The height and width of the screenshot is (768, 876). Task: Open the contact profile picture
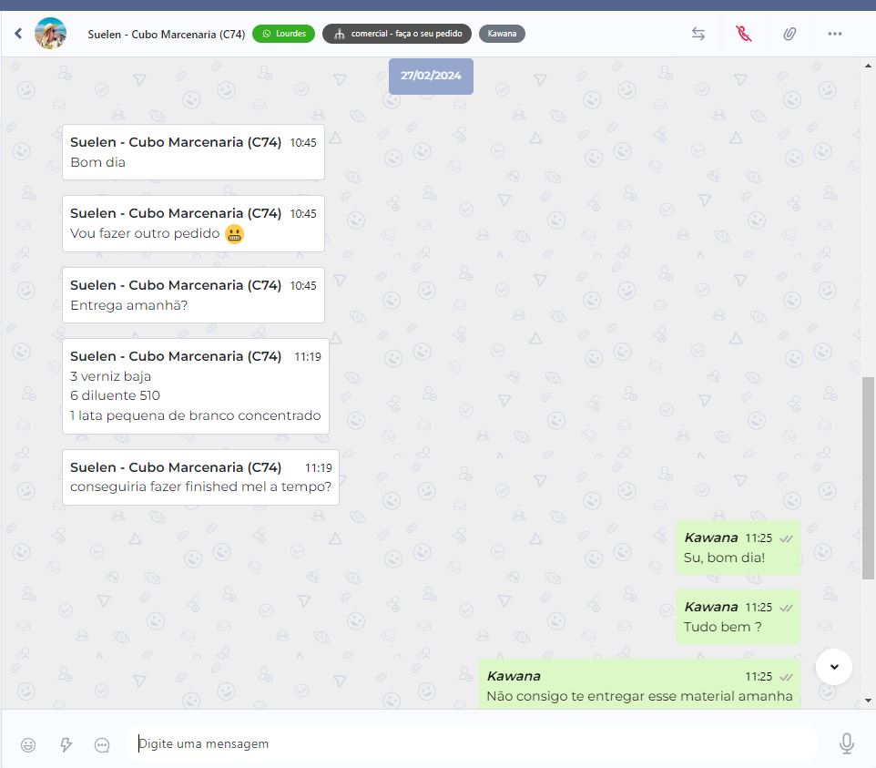click(50, 34)
